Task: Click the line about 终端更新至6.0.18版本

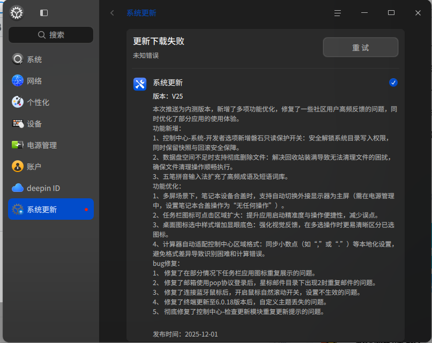Action: [x=240, y=302]
